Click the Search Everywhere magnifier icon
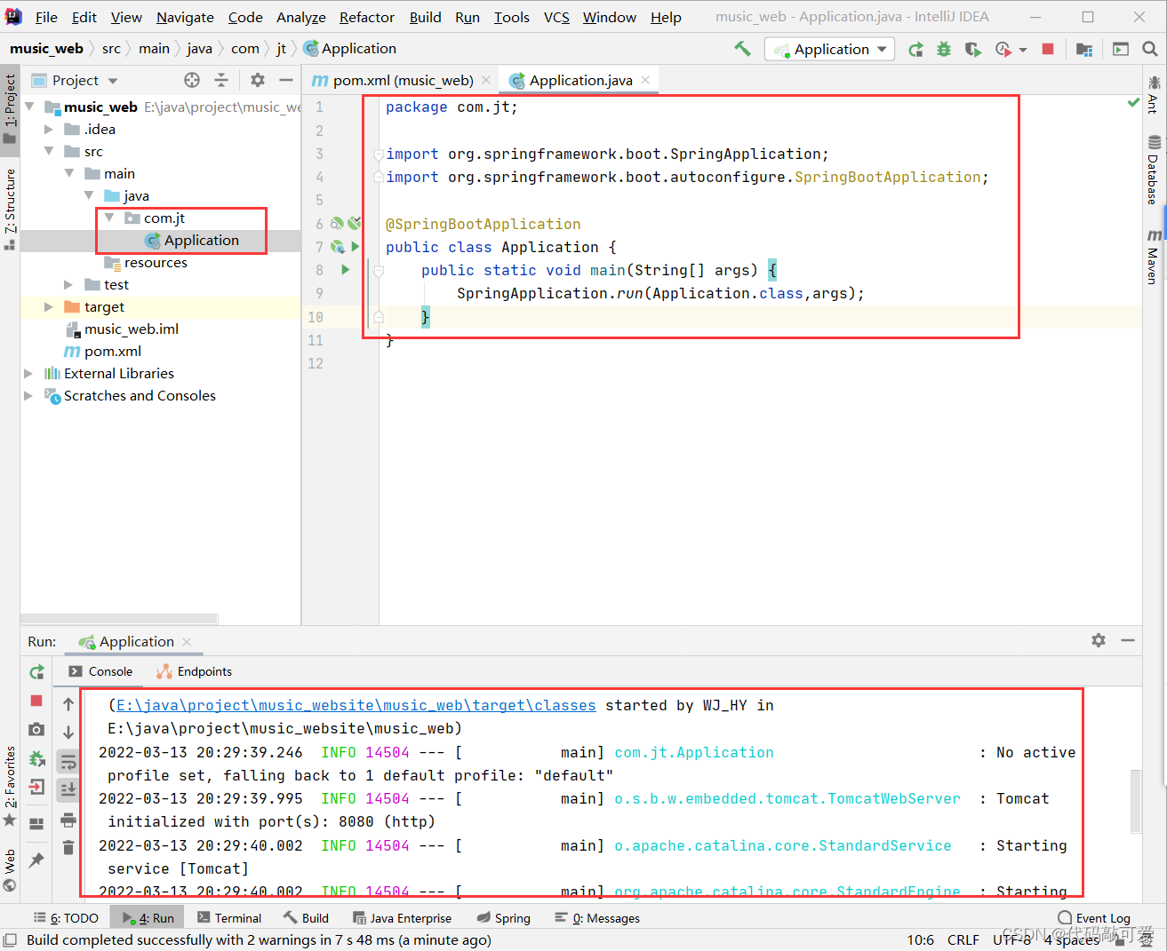 1149,50
